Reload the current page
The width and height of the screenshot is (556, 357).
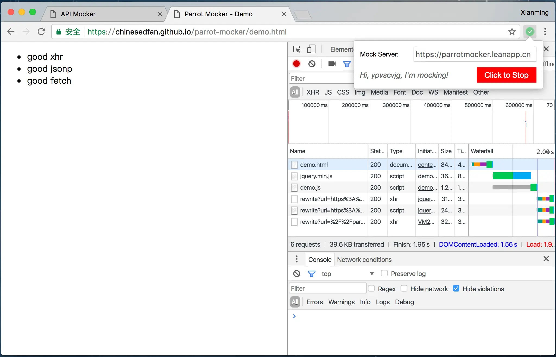tap(41, 32)
